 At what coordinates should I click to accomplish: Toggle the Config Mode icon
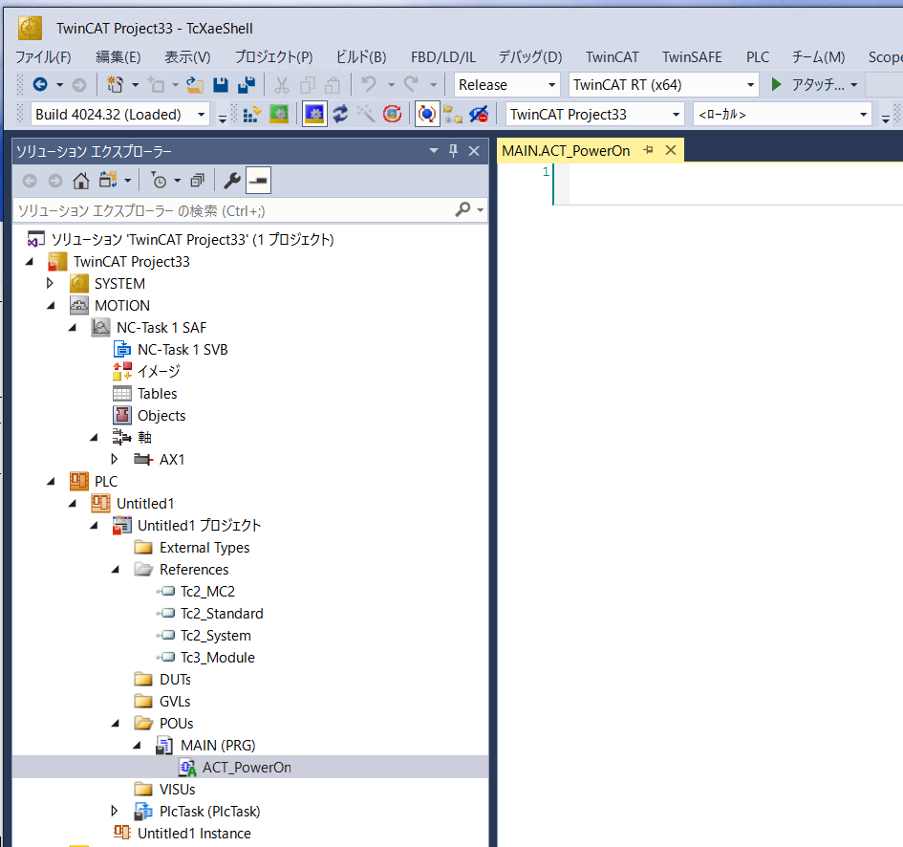coord(314,114)
